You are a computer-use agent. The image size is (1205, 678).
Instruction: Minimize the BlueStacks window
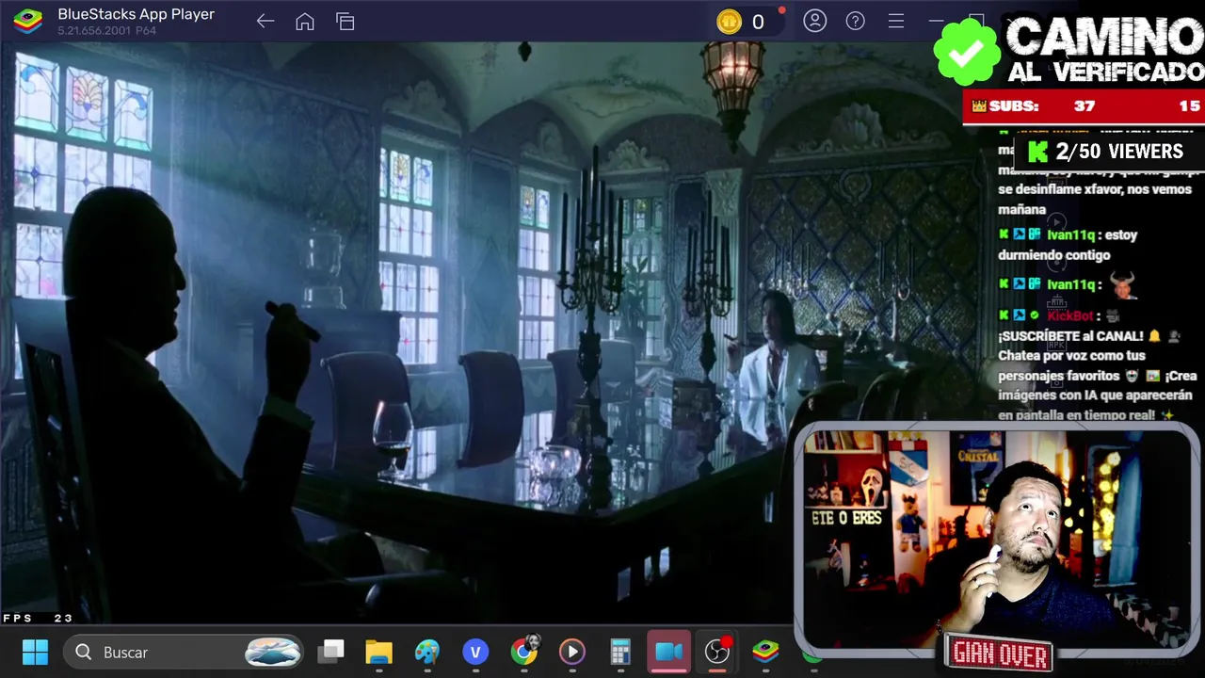[x=936, y=21]
